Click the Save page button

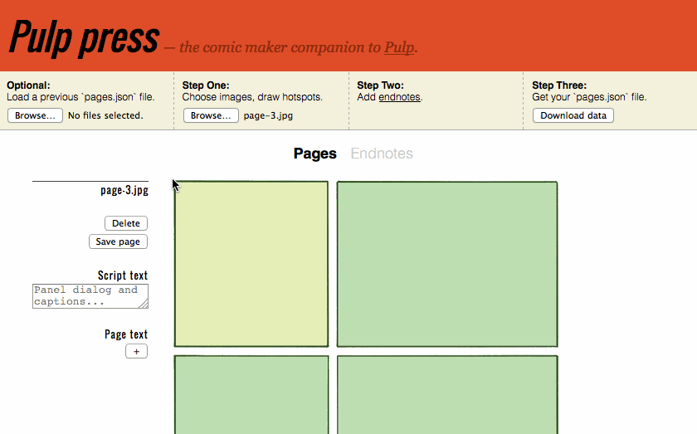tap(118, 241)
